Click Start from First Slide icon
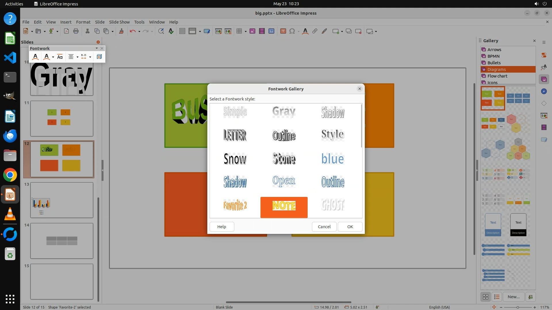The height and width of the screenshot is (310, 552). pyautogui.click(x=218, y=31)
